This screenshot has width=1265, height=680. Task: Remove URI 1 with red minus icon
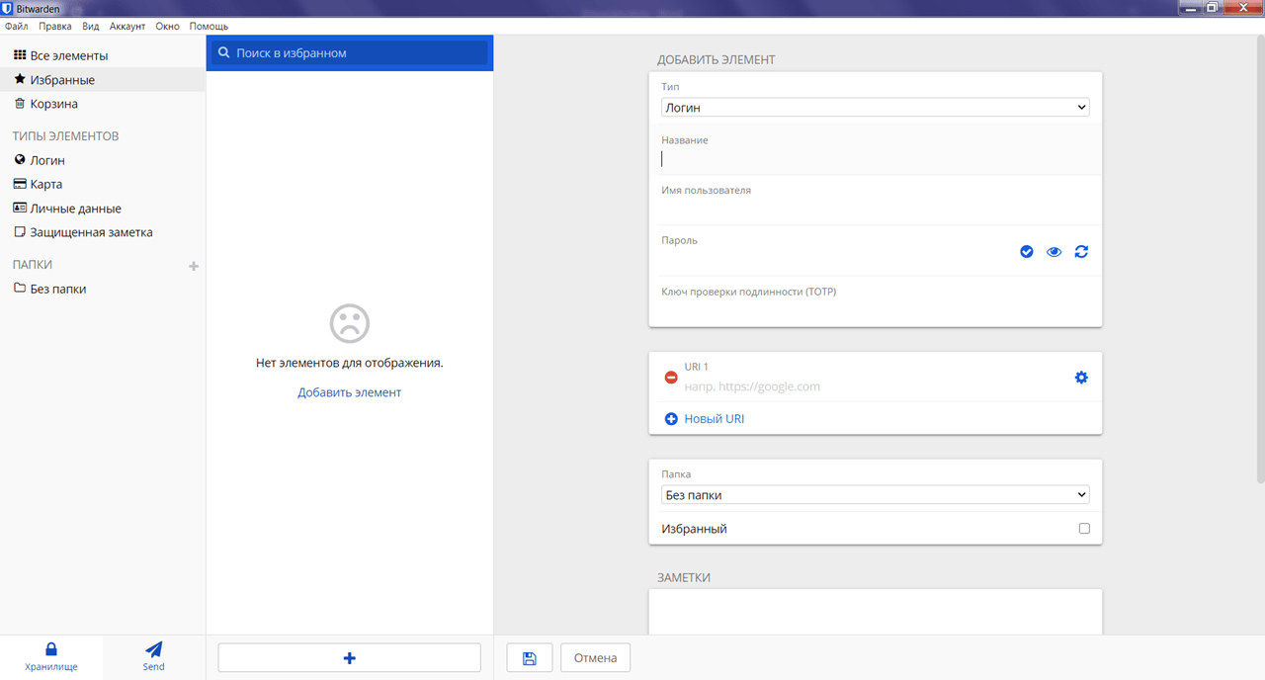671,378
